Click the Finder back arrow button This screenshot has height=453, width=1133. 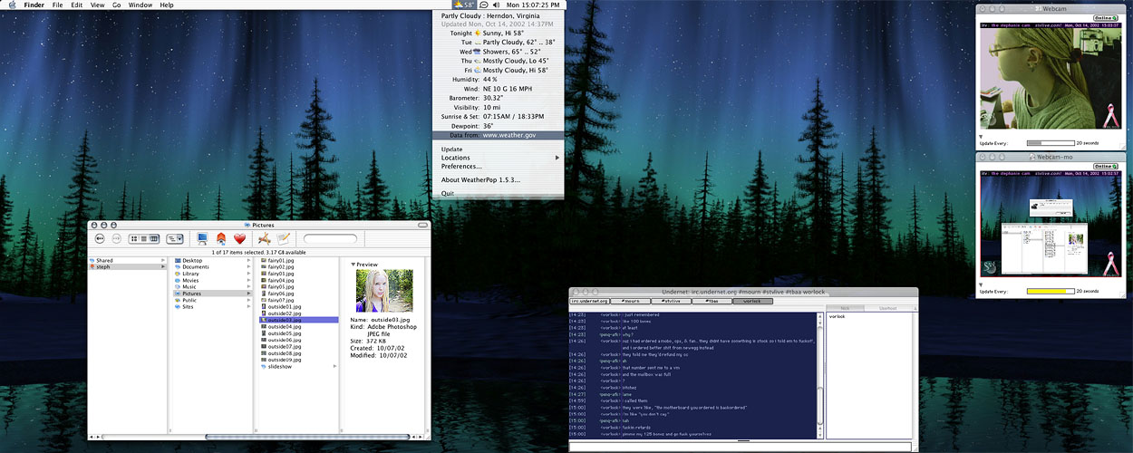pyautogui.click(x=100, y=238)
